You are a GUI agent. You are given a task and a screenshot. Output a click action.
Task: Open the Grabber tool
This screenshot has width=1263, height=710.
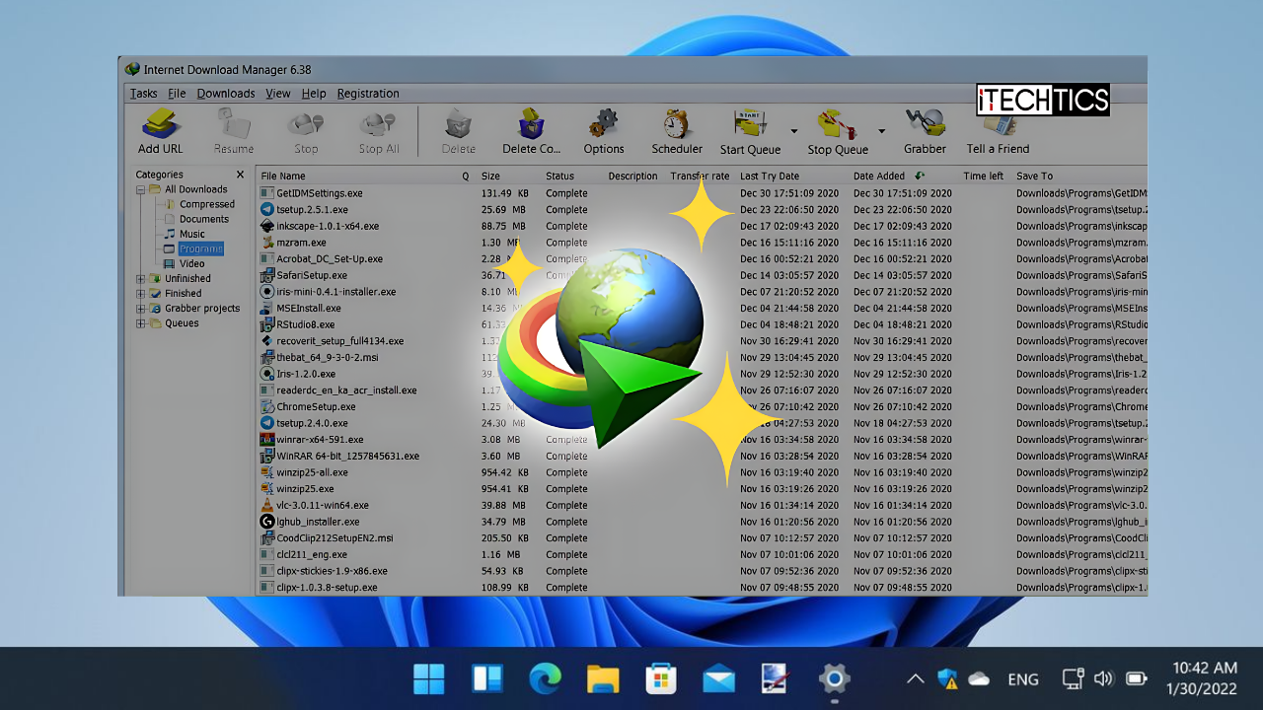925,123
